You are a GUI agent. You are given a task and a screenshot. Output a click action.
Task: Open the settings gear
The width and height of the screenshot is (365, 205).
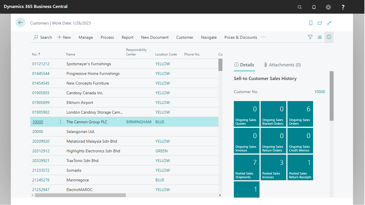point(328,7)
